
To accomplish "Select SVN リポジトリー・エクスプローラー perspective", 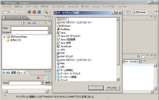I will point(74,60).
